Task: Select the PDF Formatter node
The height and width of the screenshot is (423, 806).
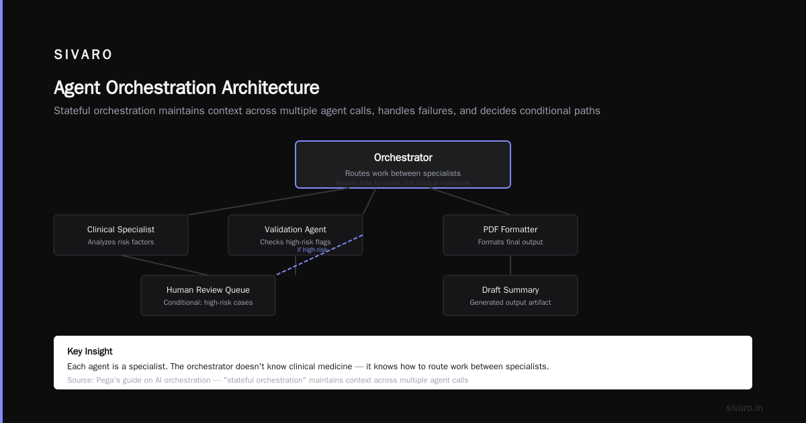Action: [x=510, y=235]
